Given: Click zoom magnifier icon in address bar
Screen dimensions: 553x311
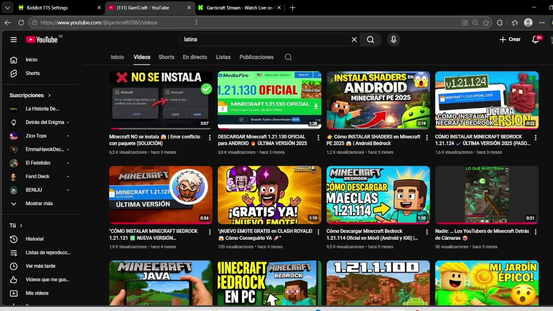Looking at the screenshot, I should coord(475,22).
